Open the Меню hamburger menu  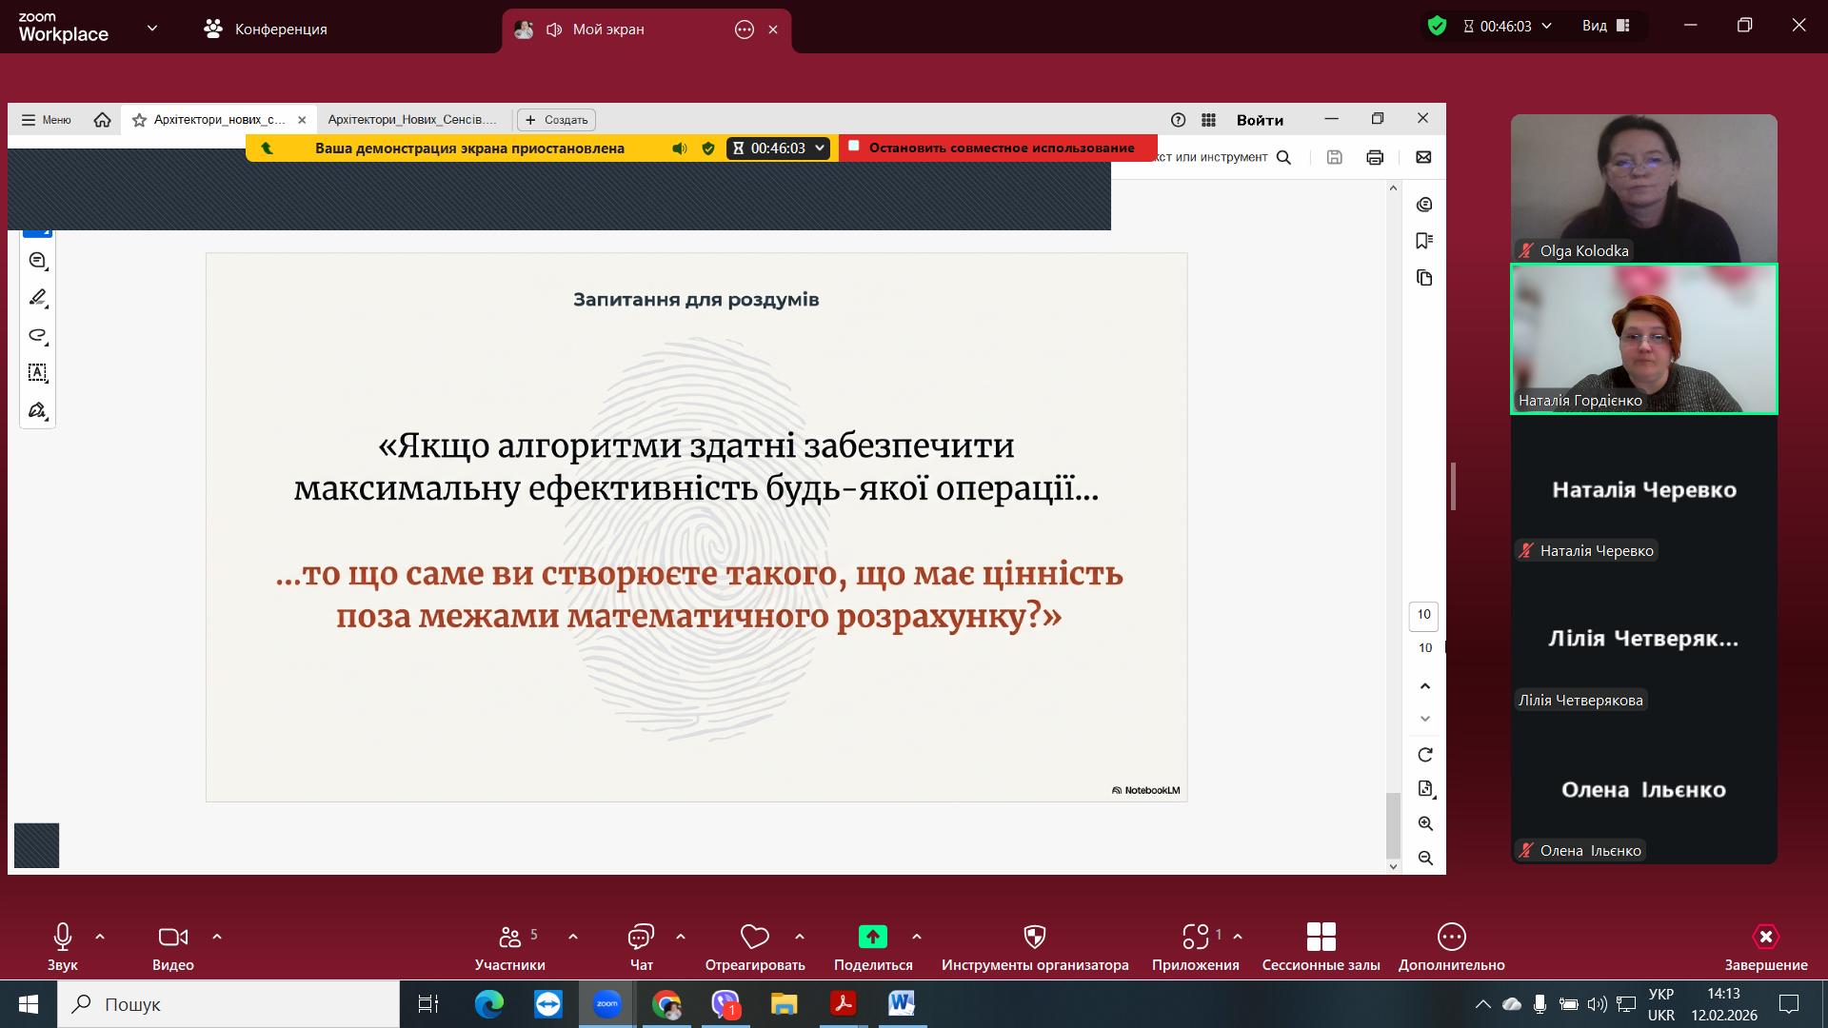pos(46,120)
